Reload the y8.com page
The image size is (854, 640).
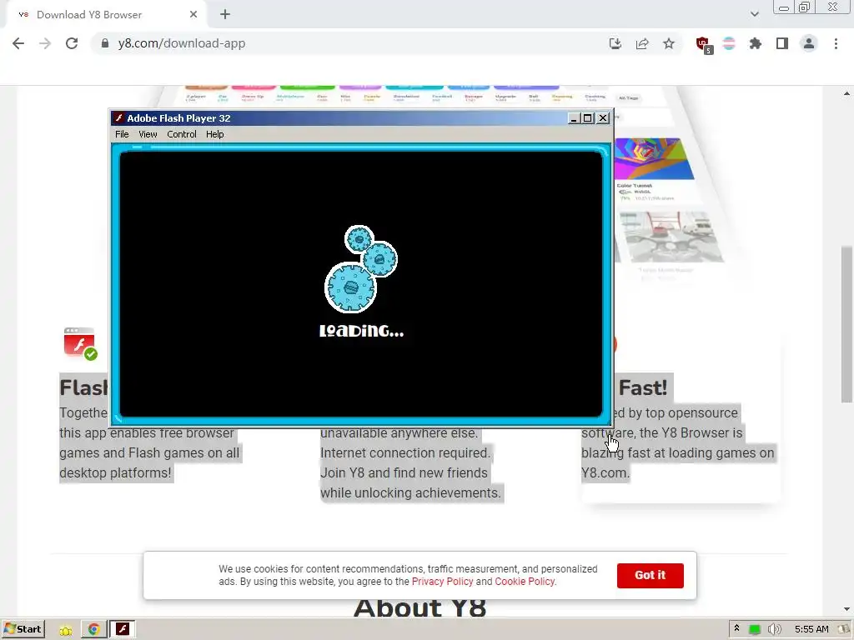(x=72, y=43)
